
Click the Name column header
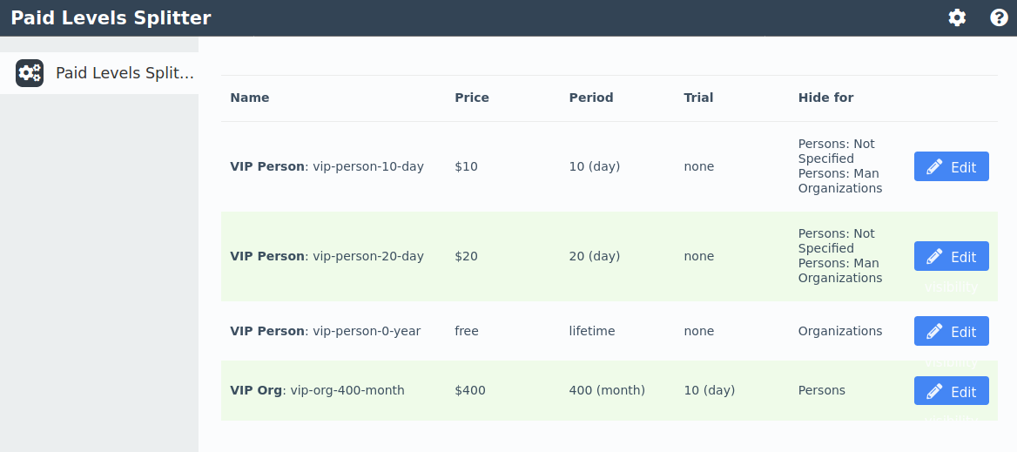[x=250, y=98]
